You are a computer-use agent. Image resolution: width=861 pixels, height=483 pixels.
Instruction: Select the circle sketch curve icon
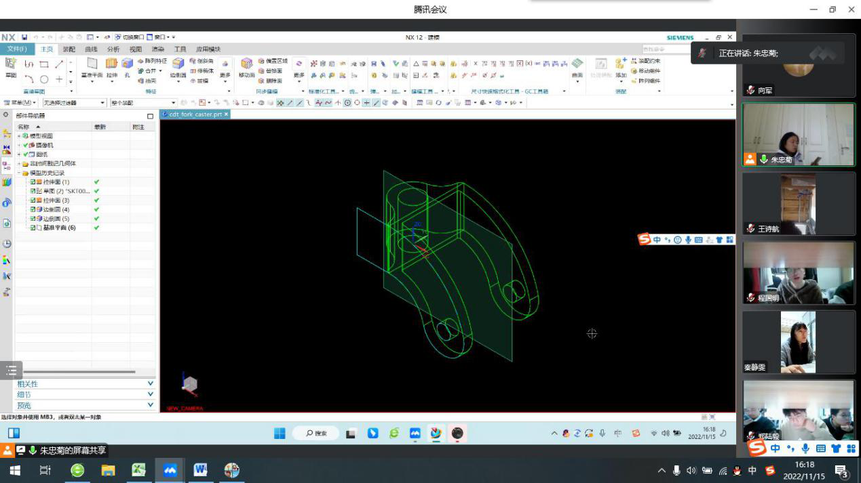click(x=44, y=79)
